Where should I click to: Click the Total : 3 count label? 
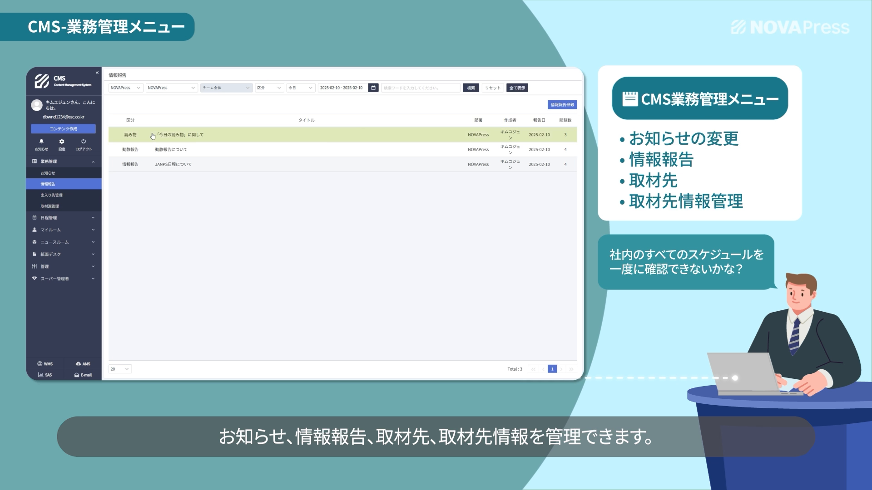click(515, 369)
